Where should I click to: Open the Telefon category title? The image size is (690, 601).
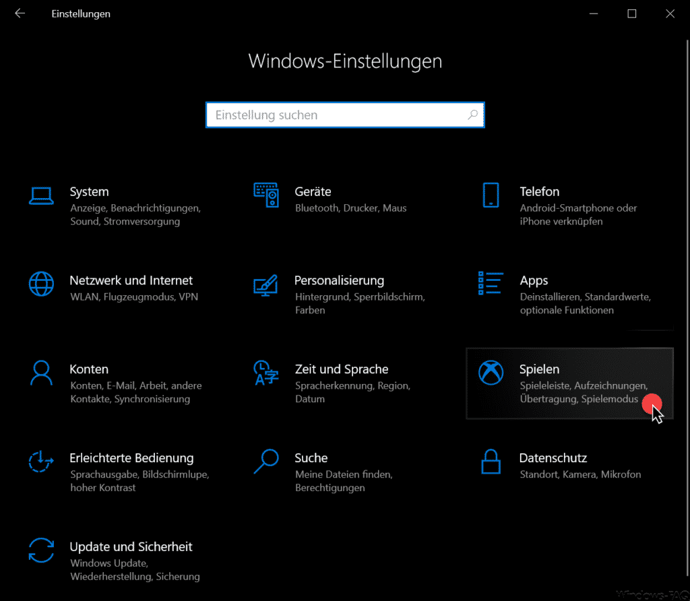click(x=540, y=192)
